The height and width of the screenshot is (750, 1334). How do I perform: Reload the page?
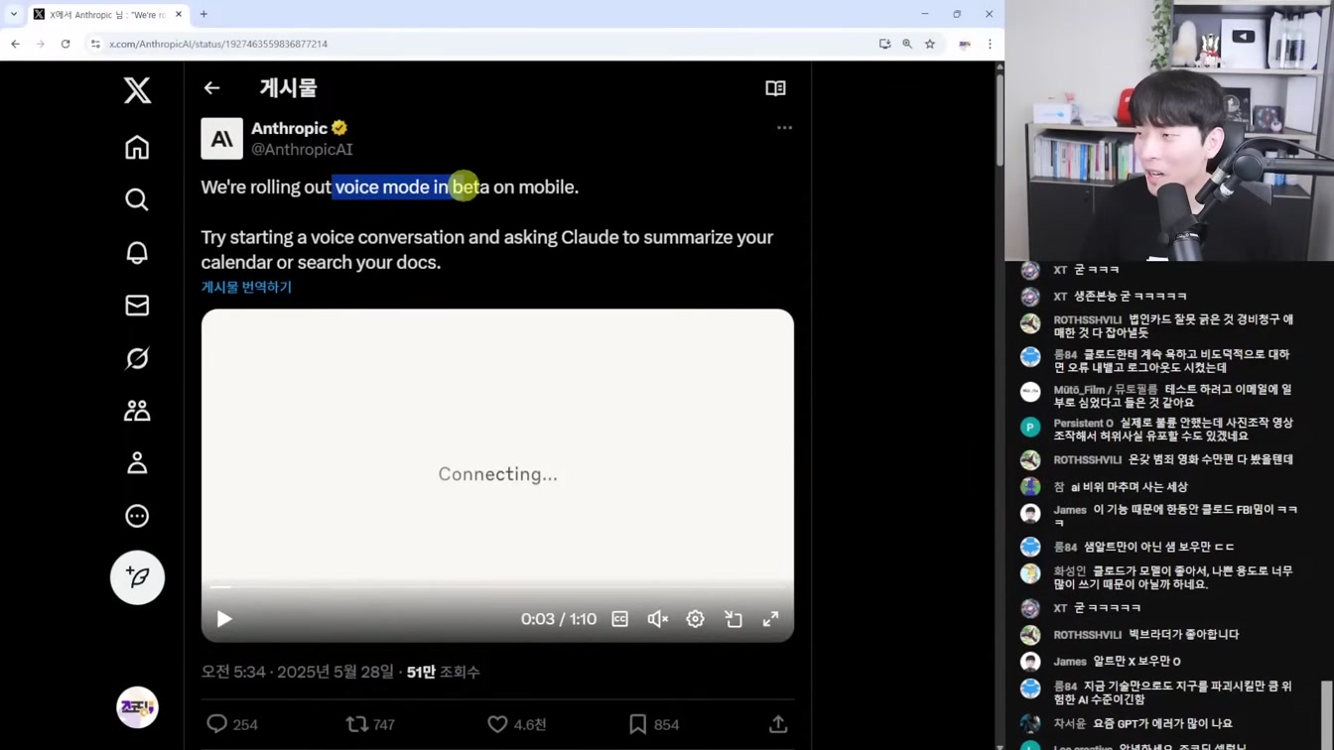click(66, 44)
